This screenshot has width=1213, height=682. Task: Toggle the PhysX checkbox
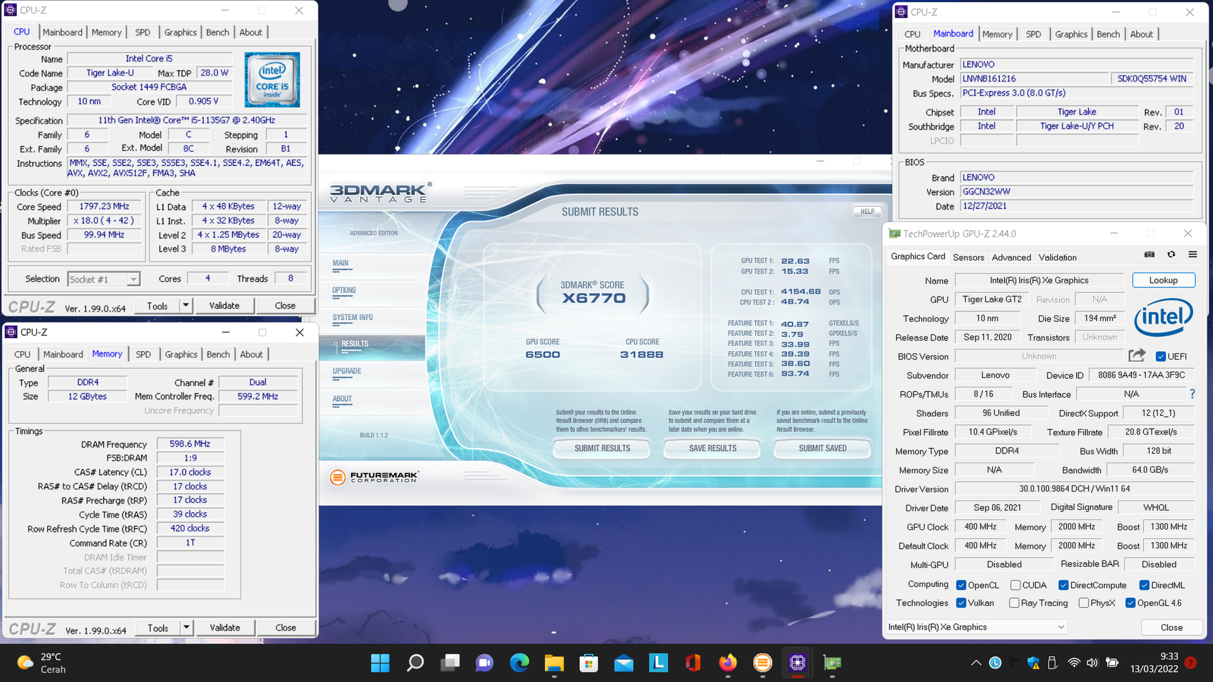pyautogui.click(x=1083, y=603)
